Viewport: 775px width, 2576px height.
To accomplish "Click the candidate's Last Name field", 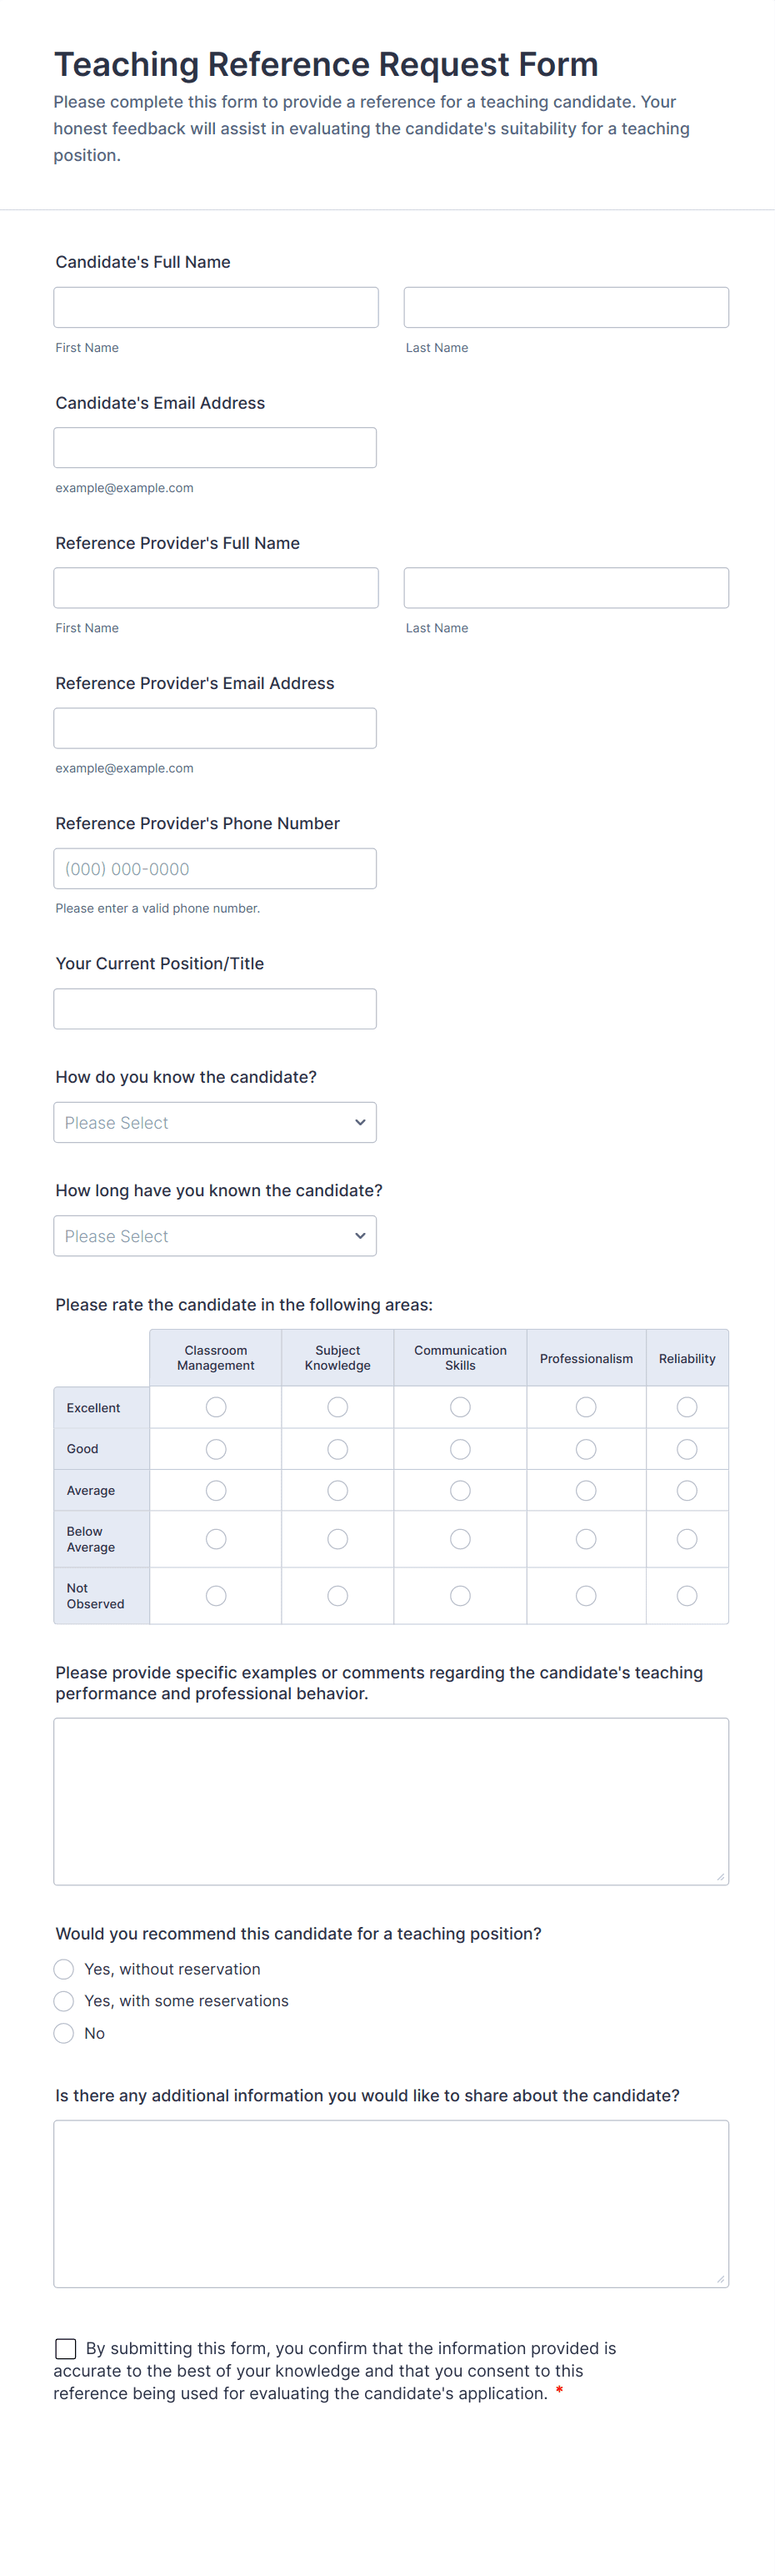I will click(x=565, y=307).
